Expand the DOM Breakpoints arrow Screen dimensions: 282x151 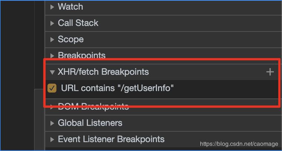coord(52,107)
